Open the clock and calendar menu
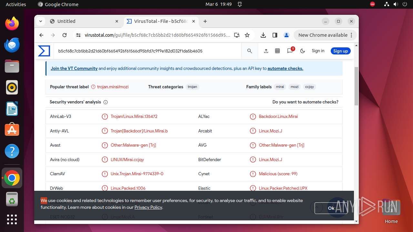 [218, 4]
